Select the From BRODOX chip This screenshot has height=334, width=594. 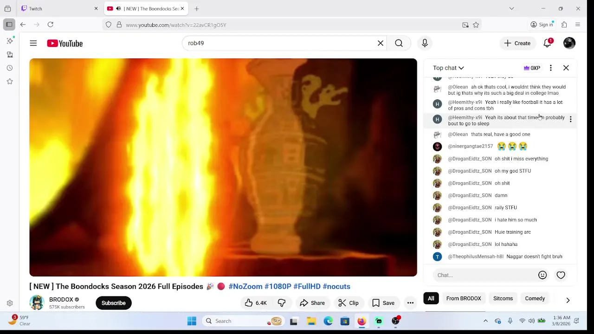pyautogui.click(x=464, y=298)
